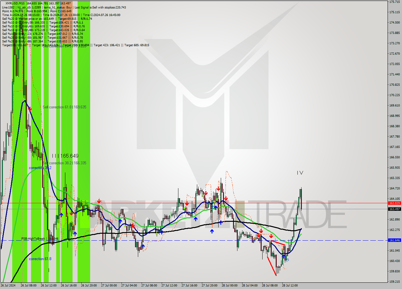This screenshot has width=402, height=289.
Task: Click the red 163.839 price tag
Action: coord(394,203)
